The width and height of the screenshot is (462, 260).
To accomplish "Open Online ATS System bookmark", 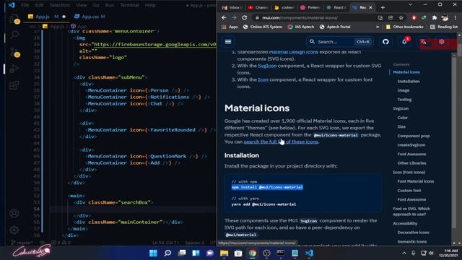I will point(263,27).
